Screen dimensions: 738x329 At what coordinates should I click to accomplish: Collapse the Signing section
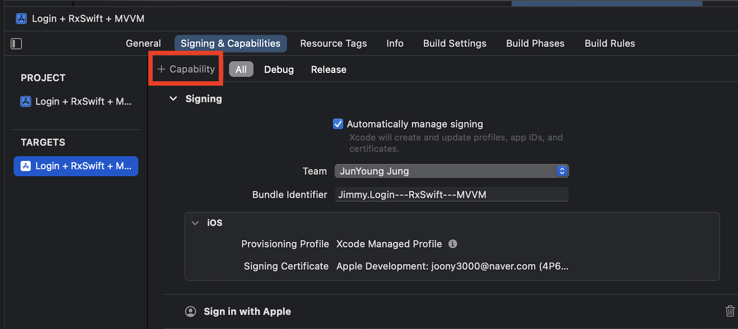pos(173,99)
